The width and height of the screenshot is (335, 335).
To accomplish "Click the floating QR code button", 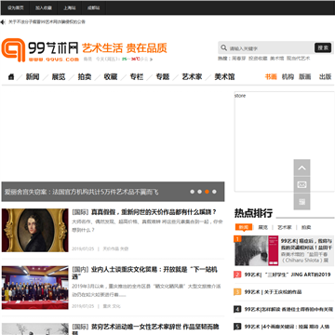I will tap(301, 202).
